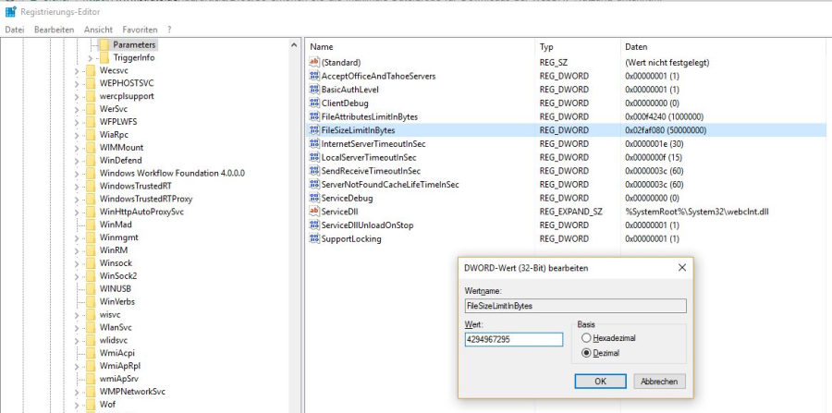This screenshot has height=413, width=832.
Task: Click the DWORD icon beside ClientDebug
Action: point(314,103)
